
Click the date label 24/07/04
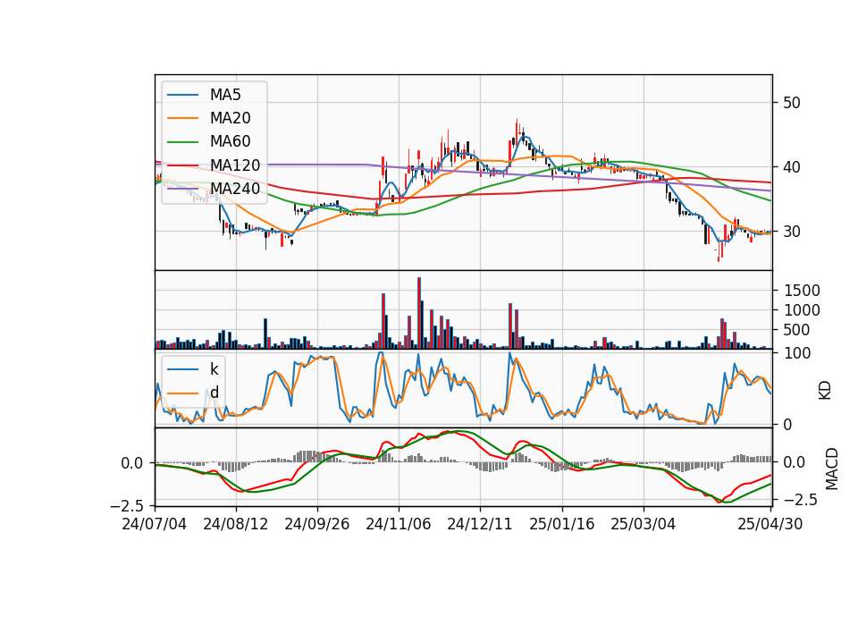[x=155, y=525]
